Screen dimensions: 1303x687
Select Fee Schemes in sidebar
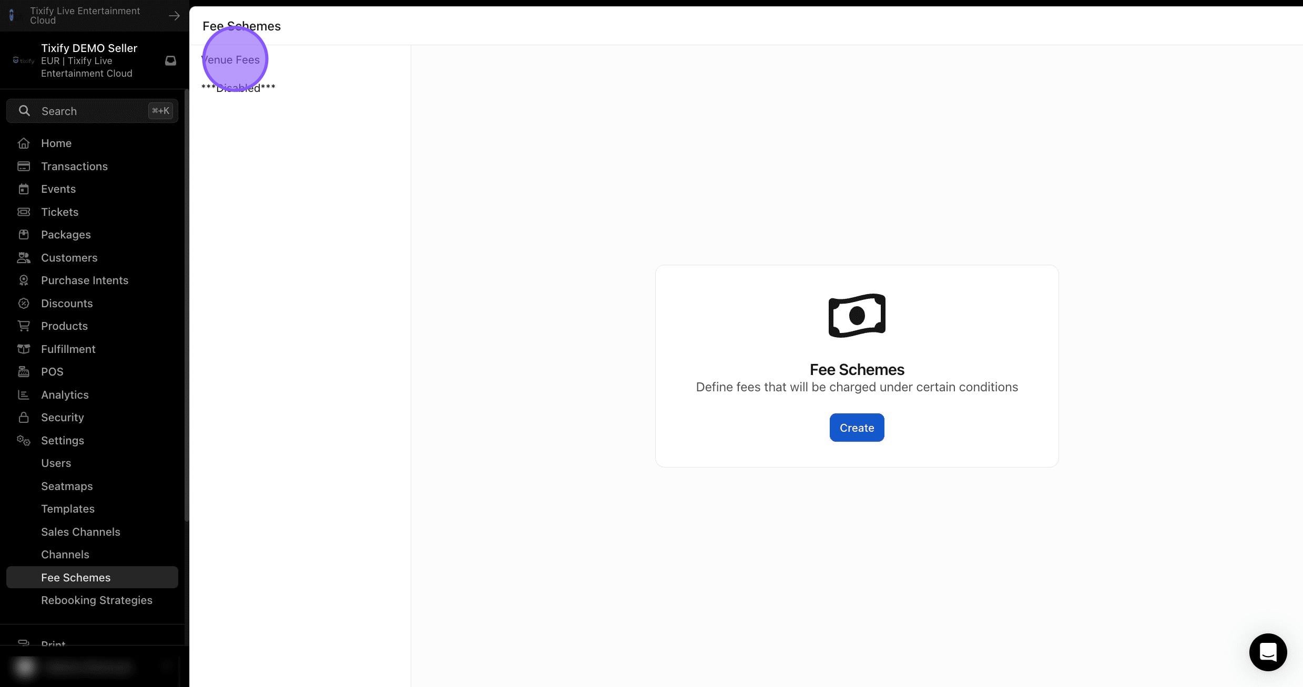pos(92,577)
